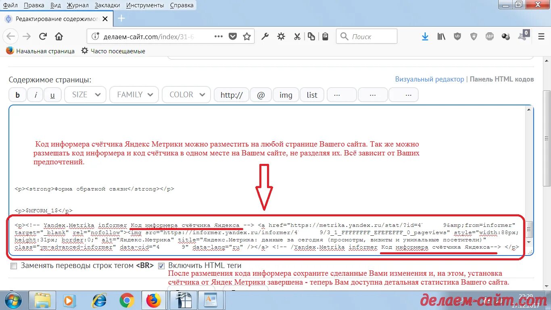This screenshot has height=310, width=551.
Task: Open Firefox hamburger menu
Action: (541, 37)
